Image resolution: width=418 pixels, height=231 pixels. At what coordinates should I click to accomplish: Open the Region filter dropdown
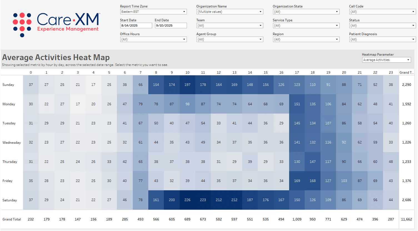tap(337, 39)
